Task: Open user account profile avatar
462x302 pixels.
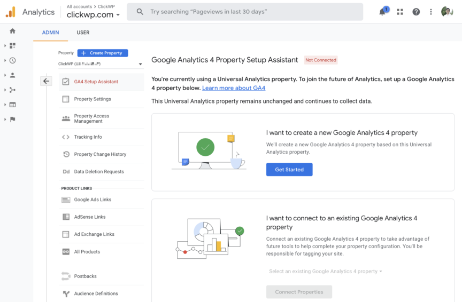Action: (x=447, y=12)
